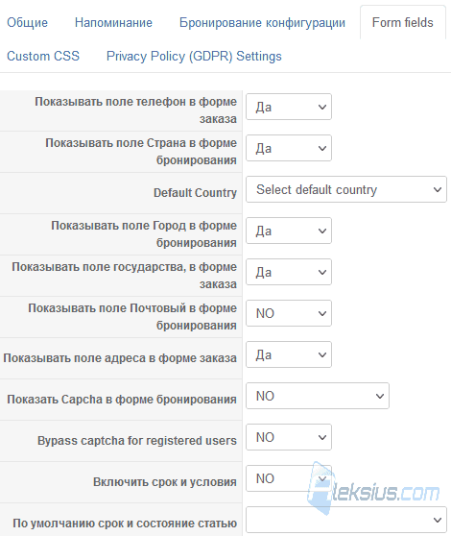Click the Default Country label
The height and width of the screenshot is (536, 451).
pyautogui.click(x=195, y=193)
